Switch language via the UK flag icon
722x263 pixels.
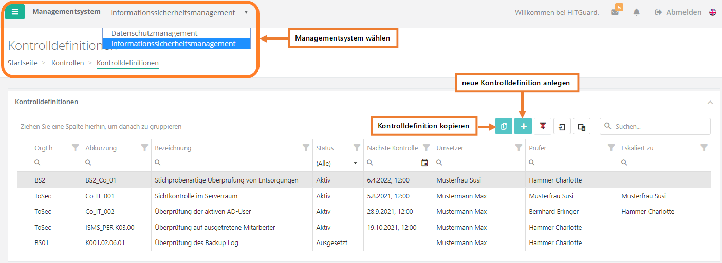pyautogui.click(x=713, y=12)
